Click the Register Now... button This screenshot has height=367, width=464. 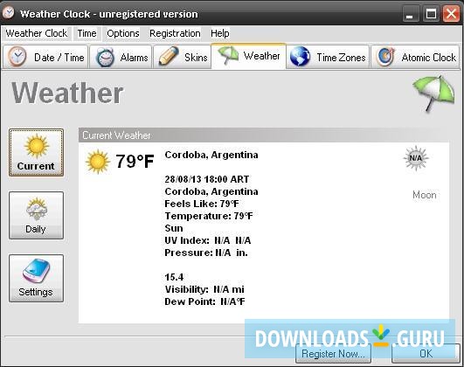[333, 353]
